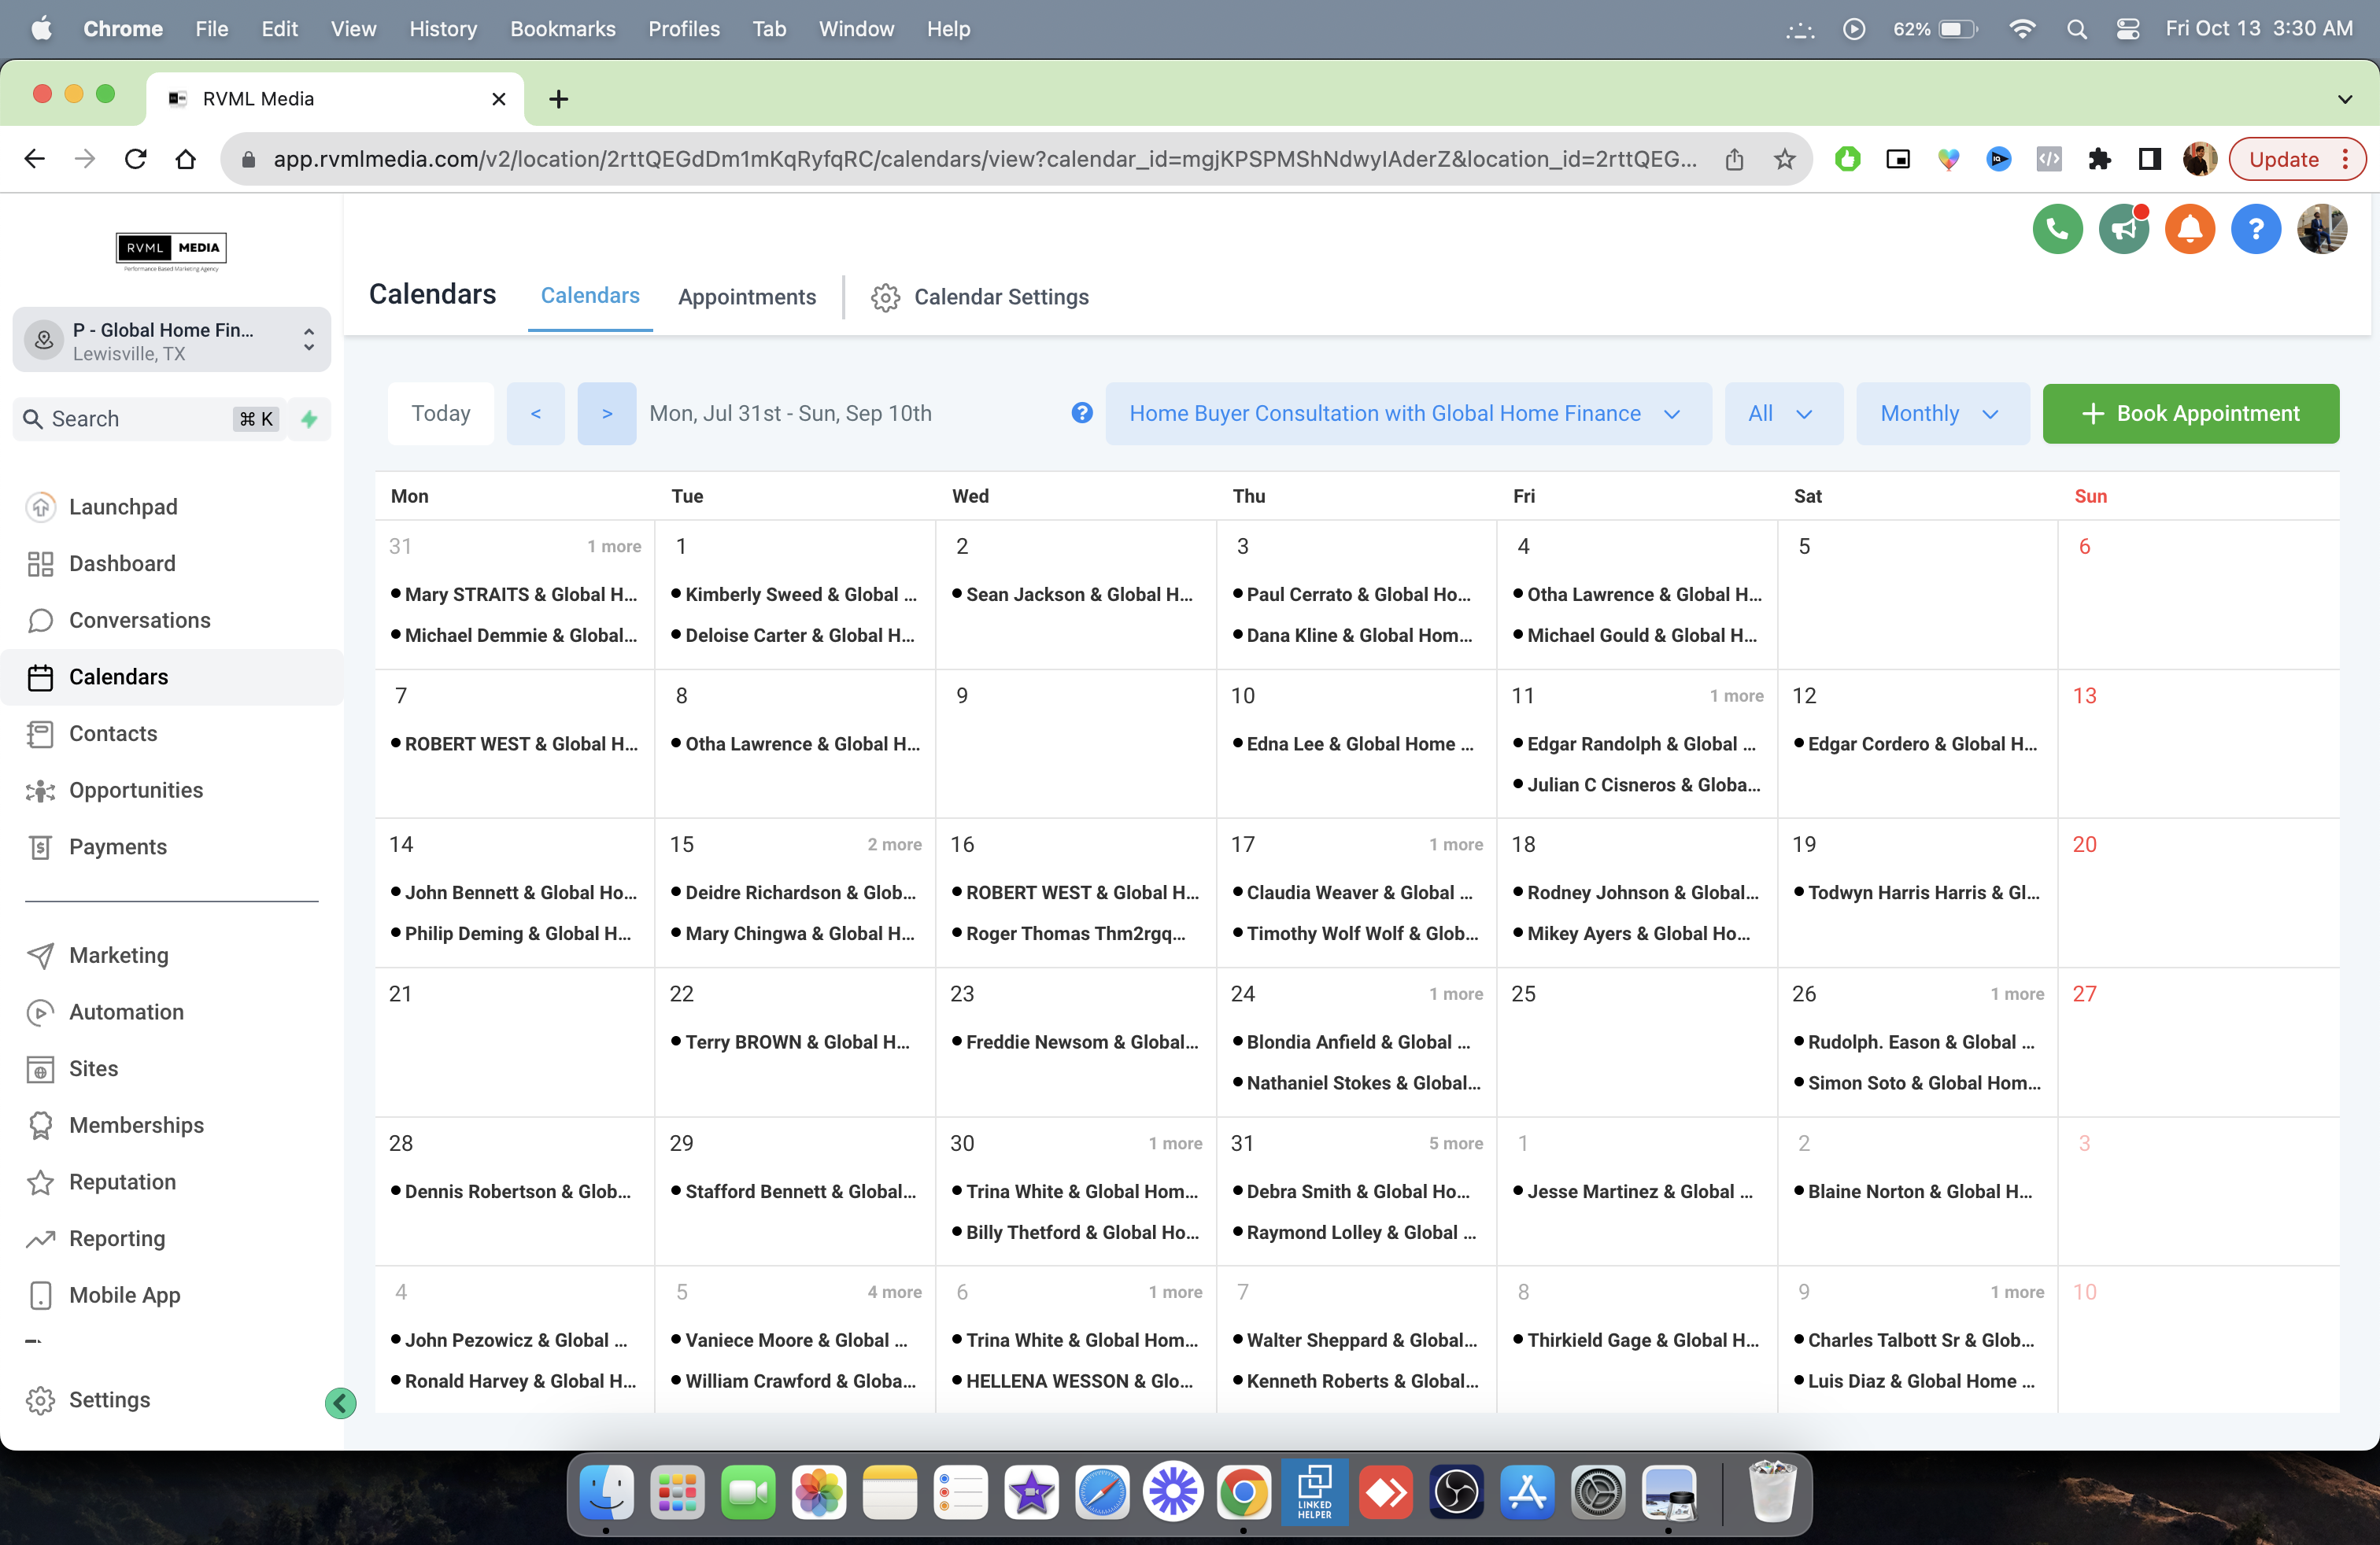
Task: Open a new browser tab with plus
Action: [x=559, y=99]
